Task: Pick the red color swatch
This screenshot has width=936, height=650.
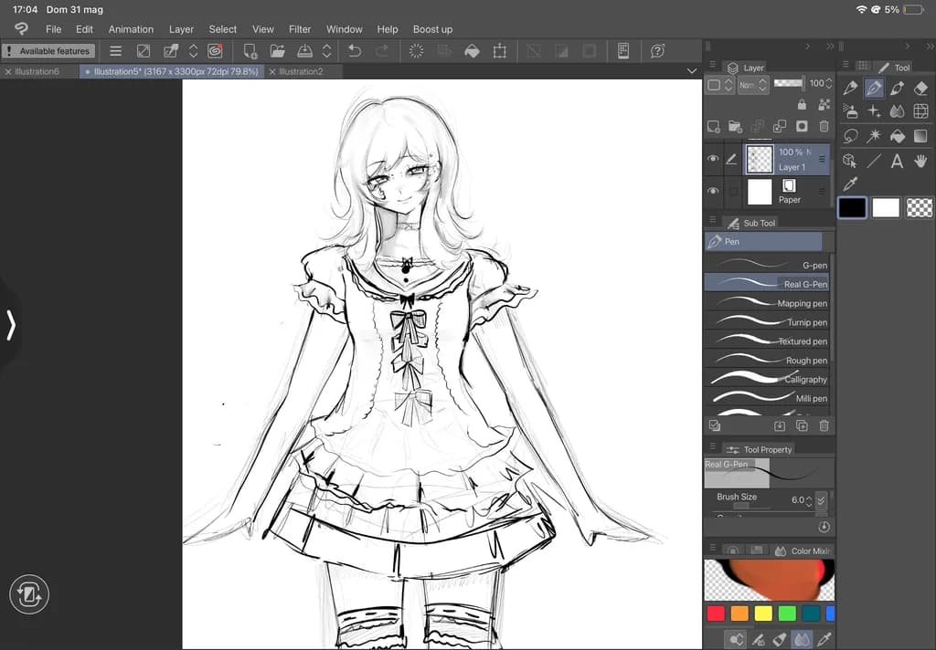Action: point(715,613)
